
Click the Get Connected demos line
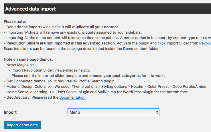(x=59, y=81)
